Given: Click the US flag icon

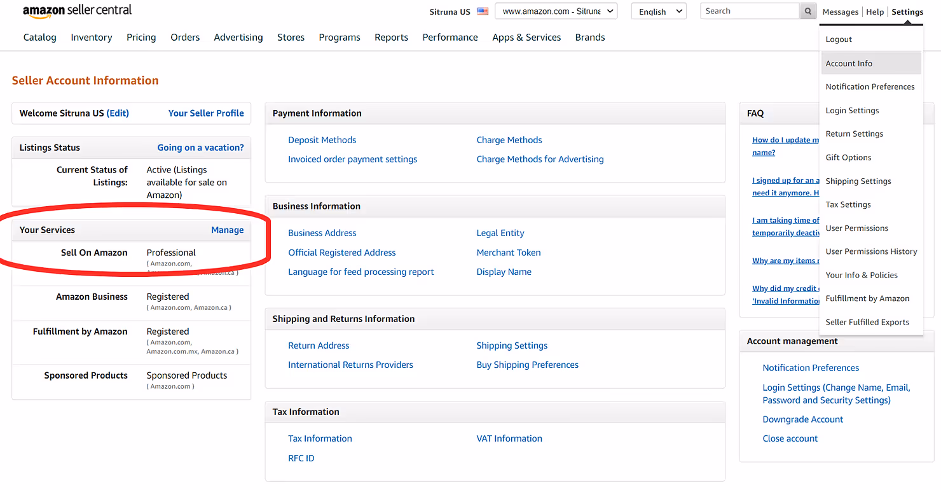Looking at the screenshot, I should 483,11.
